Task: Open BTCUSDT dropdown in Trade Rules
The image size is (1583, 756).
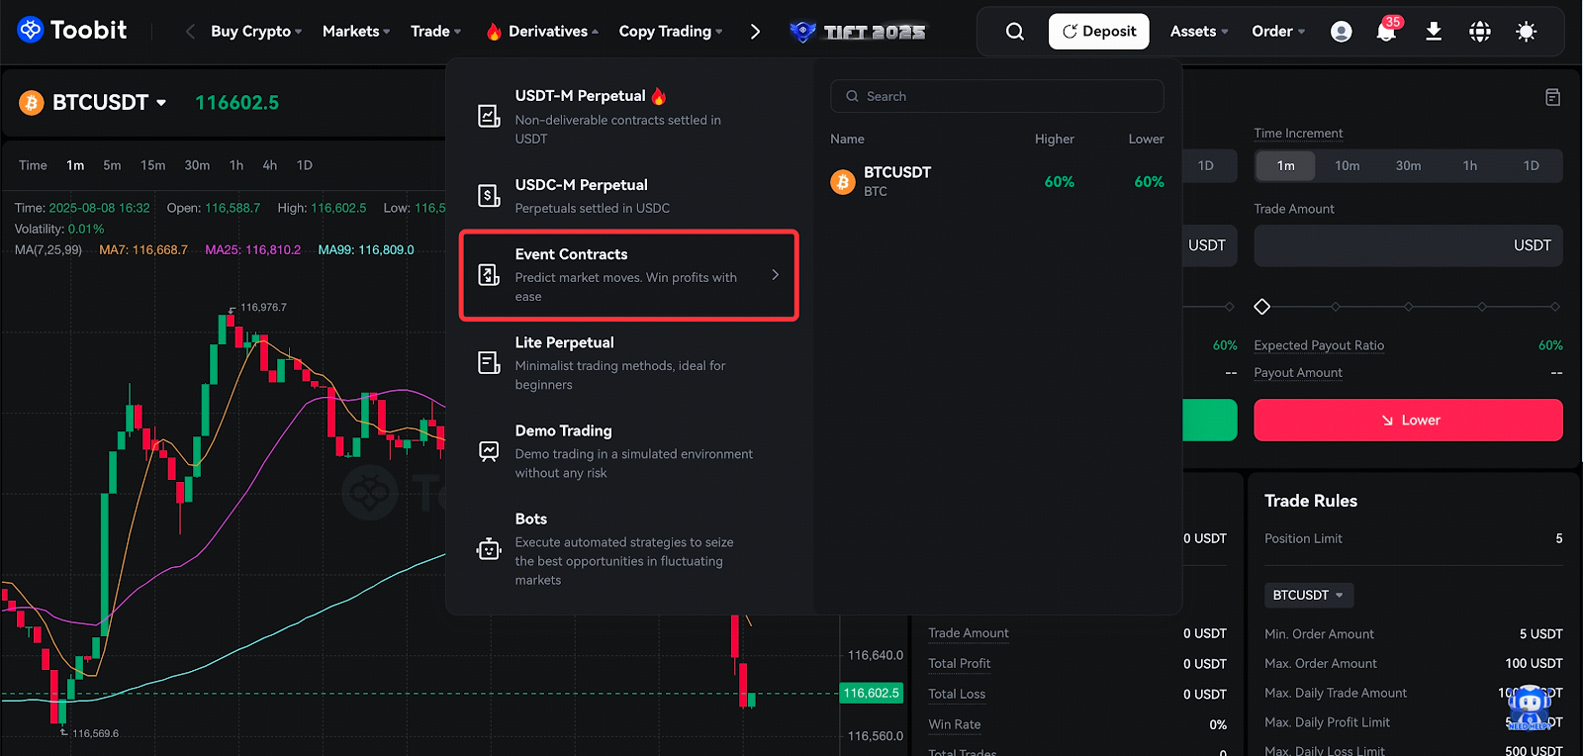Action: click(x=1309, y=595)
